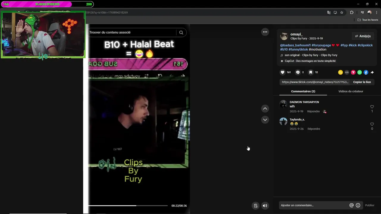Select the TikTok video URL text field
This screenshot has width=381, height=214.
pyautogui.click(x=315, y=82)
